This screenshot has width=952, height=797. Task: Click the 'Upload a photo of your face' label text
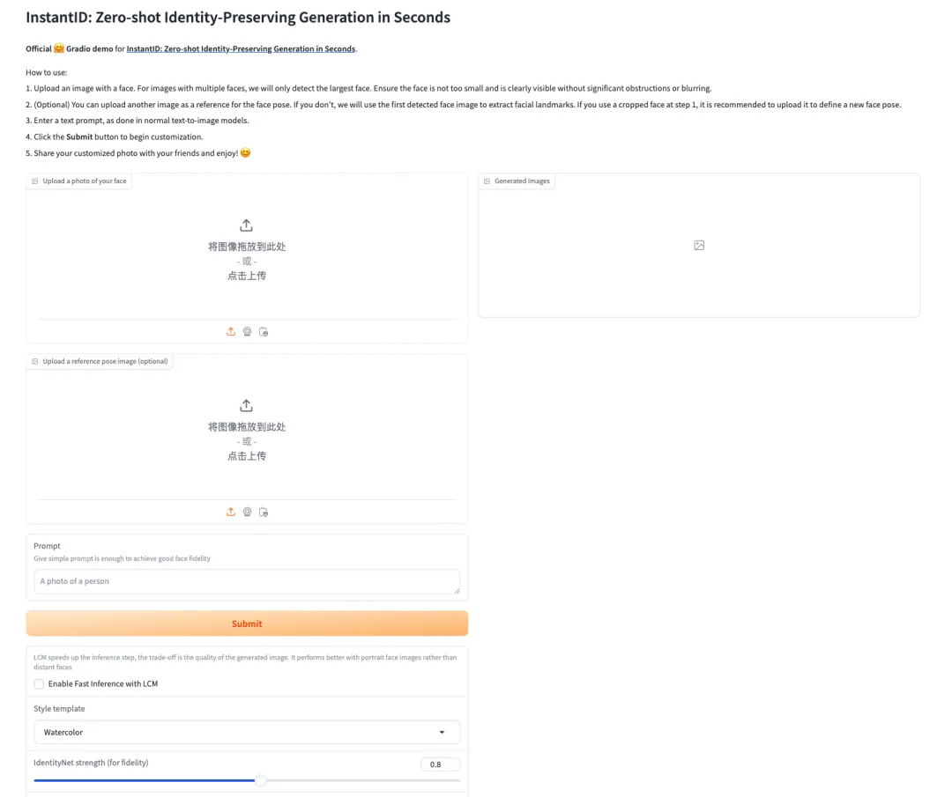click(85, 181)
